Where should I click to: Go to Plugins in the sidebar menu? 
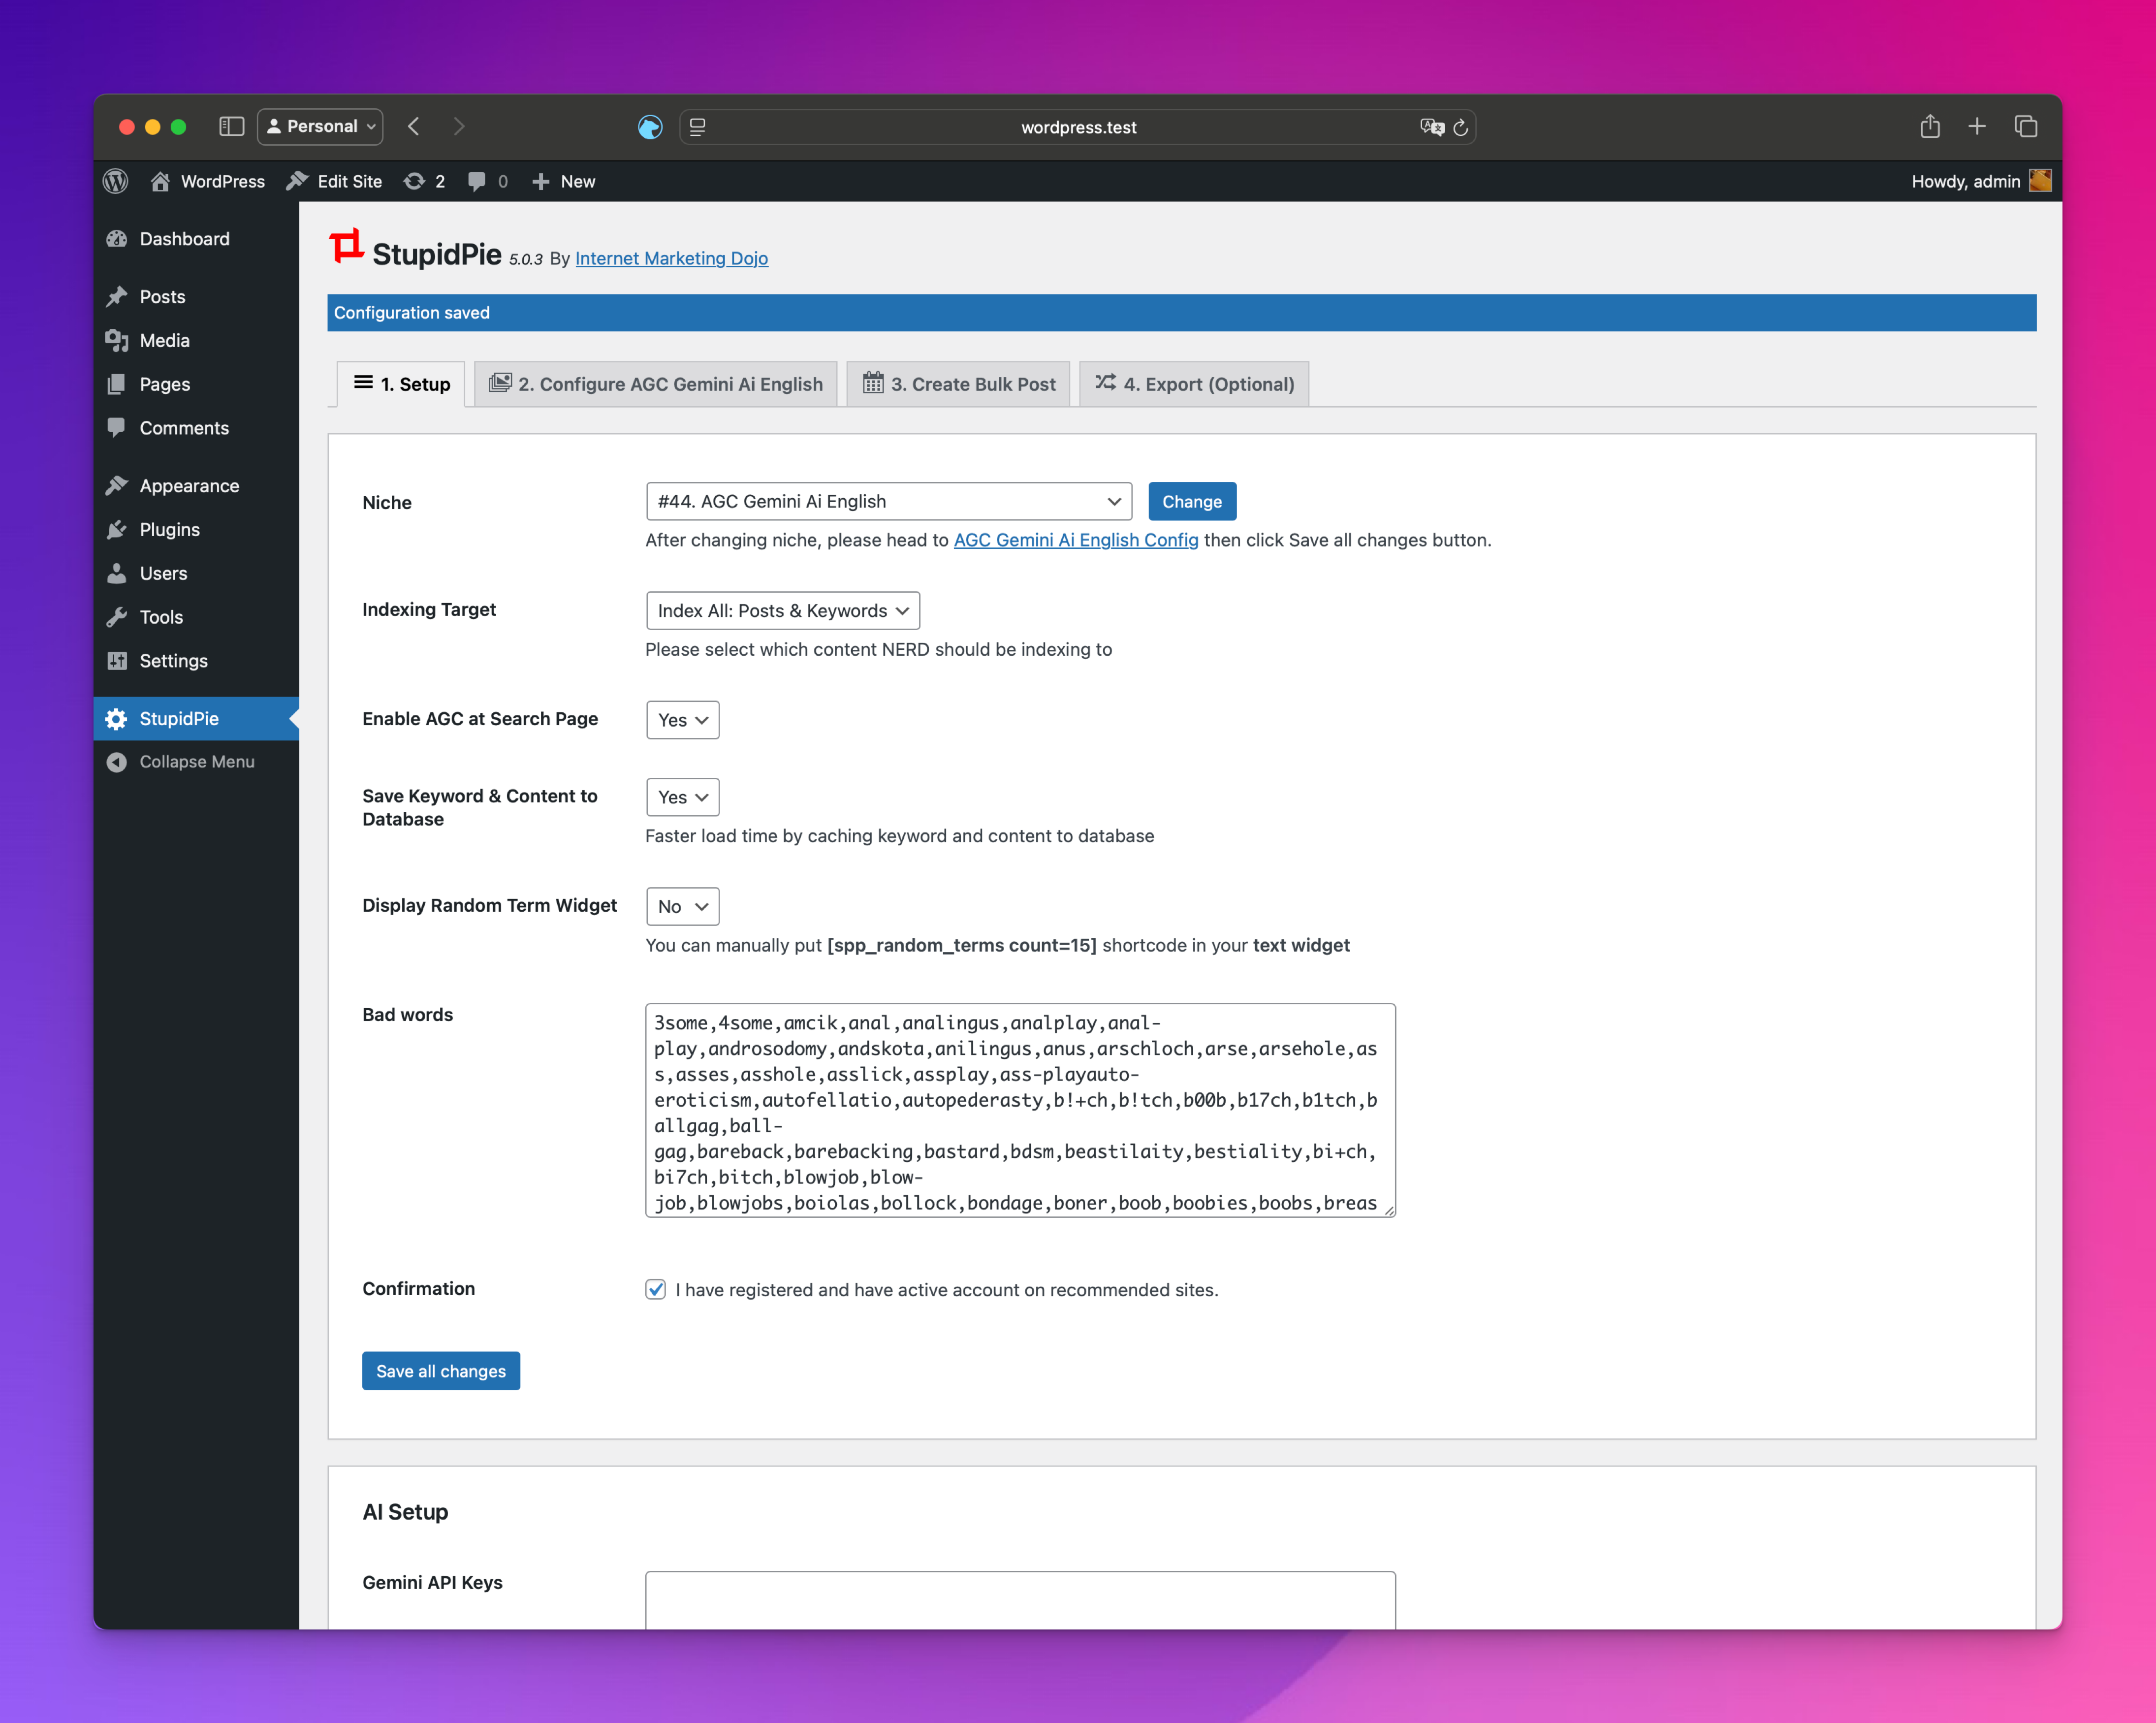(169, 529)
